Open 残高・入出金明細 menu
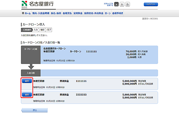Image resolution: width=179 pixels, height=118 pixels. click(41, 13)
